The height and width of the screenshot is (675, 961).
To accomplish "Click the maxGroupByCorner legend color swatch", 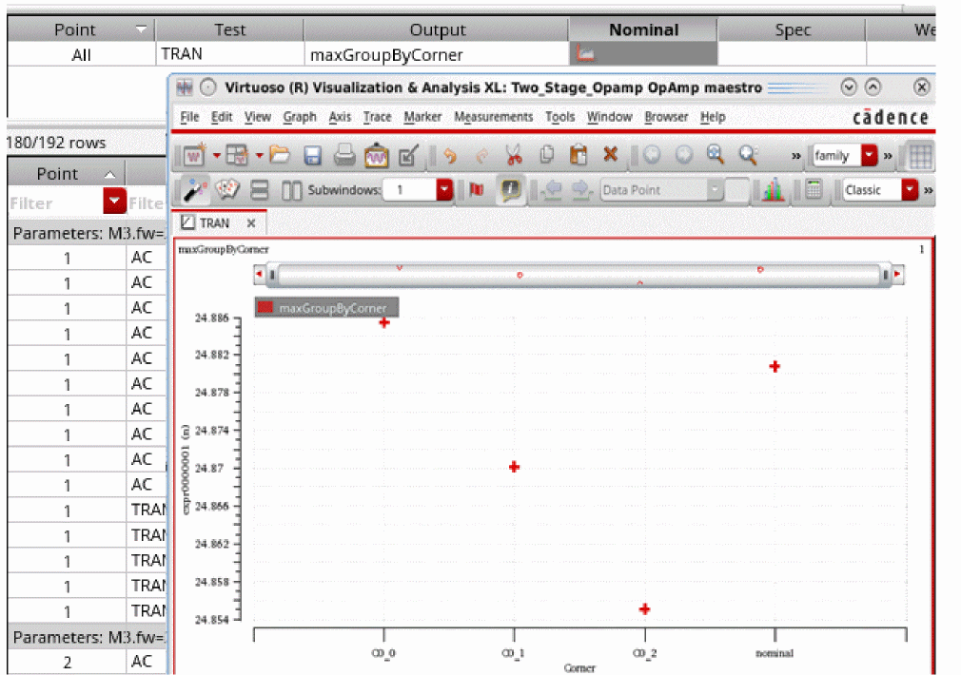I will [x=265, y=307].
